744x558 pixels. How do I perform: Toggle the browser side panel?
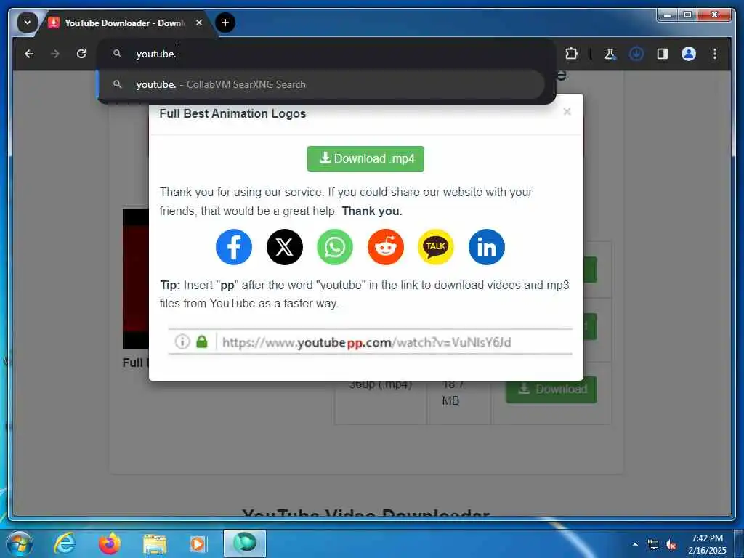[x=663, y=54]
